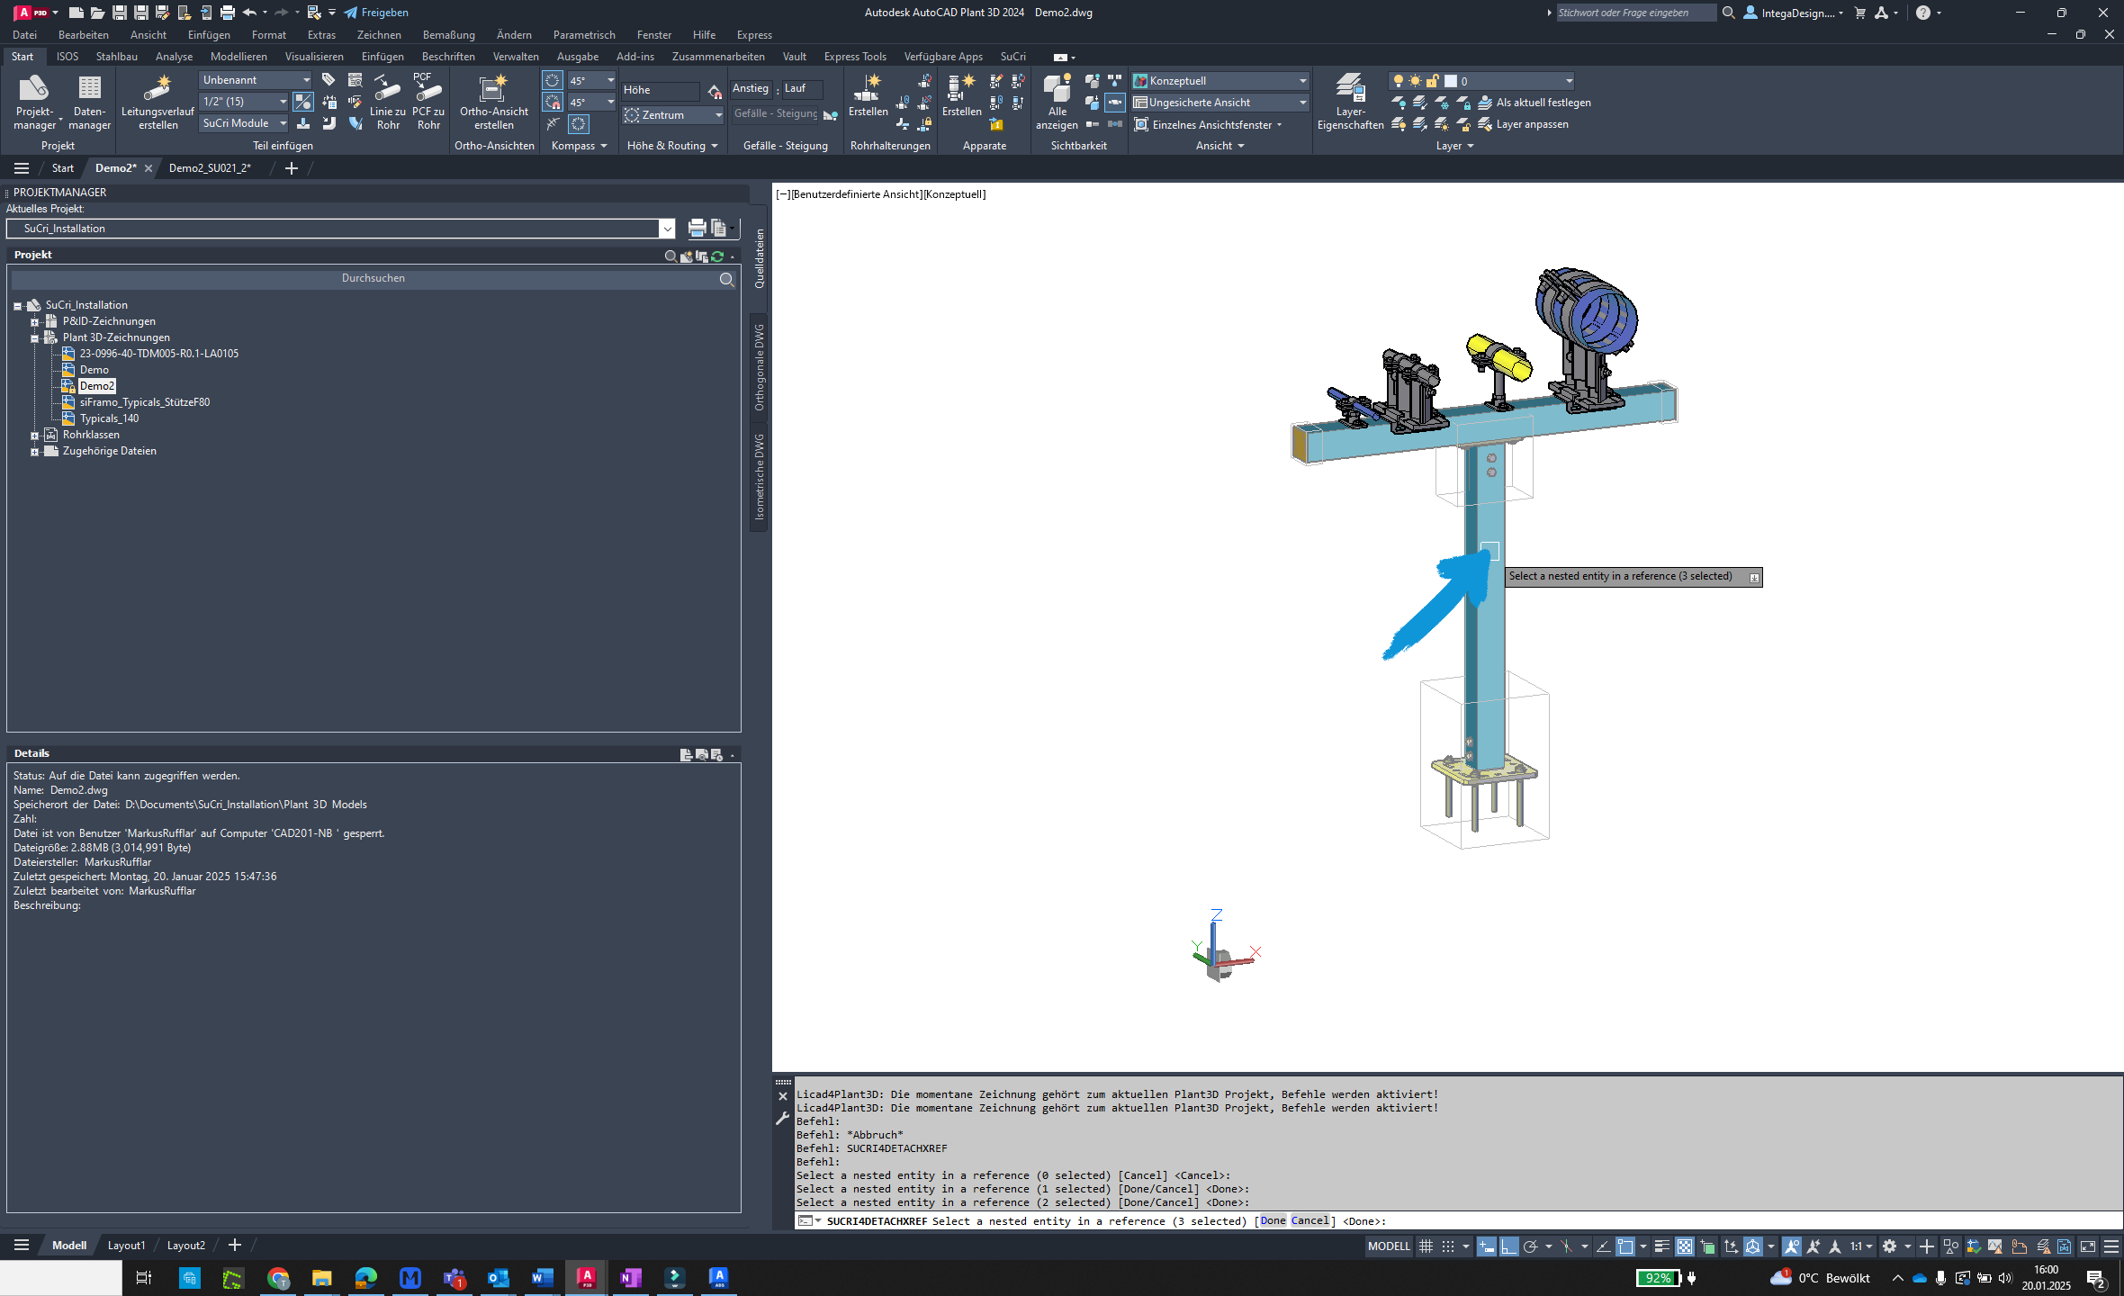Open Layer-Eigenschaften manager
2124x1296 pixels.
point(1350,102)
